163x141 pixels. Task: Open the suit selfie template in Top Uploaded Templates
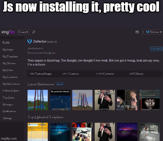tap(105, 132)
